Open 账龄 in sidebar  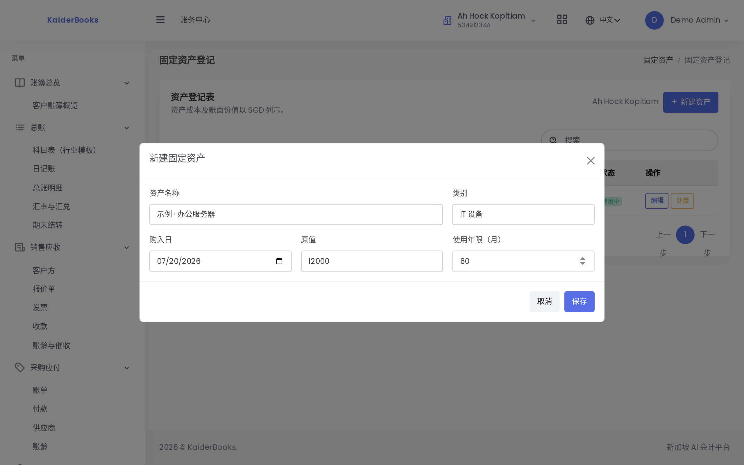point(40,447)
